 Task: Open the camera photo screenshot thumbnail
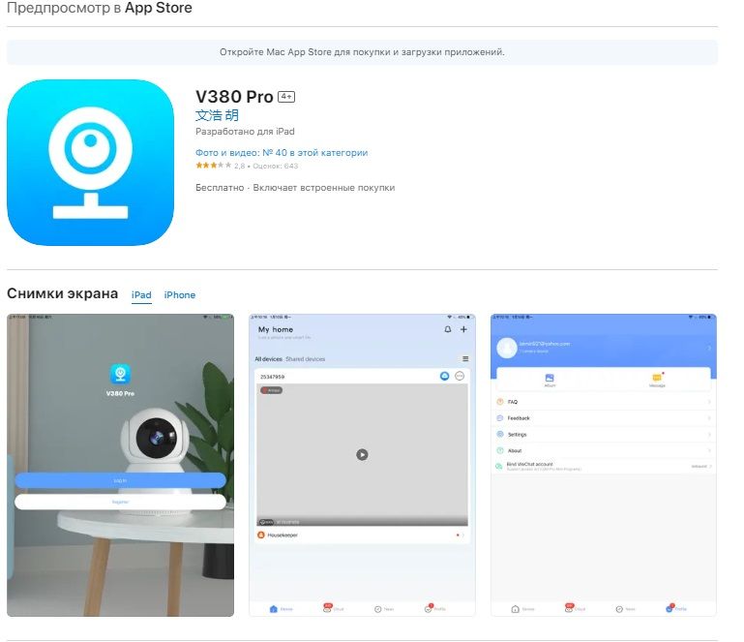click(120, 466)
